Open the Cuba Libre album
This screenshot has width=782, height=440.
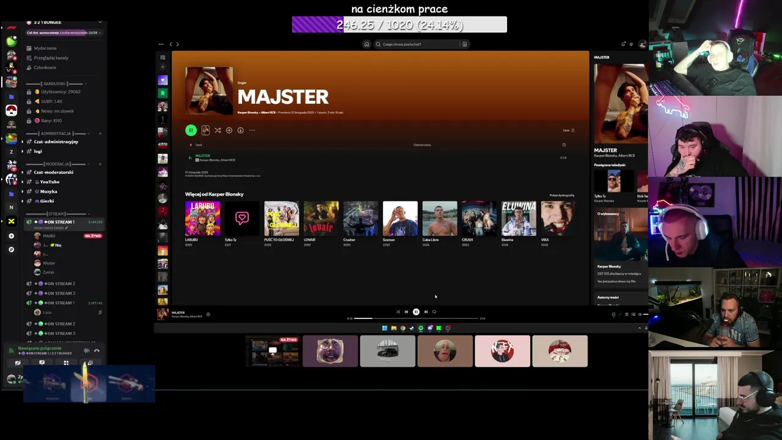tap(439, 218)
